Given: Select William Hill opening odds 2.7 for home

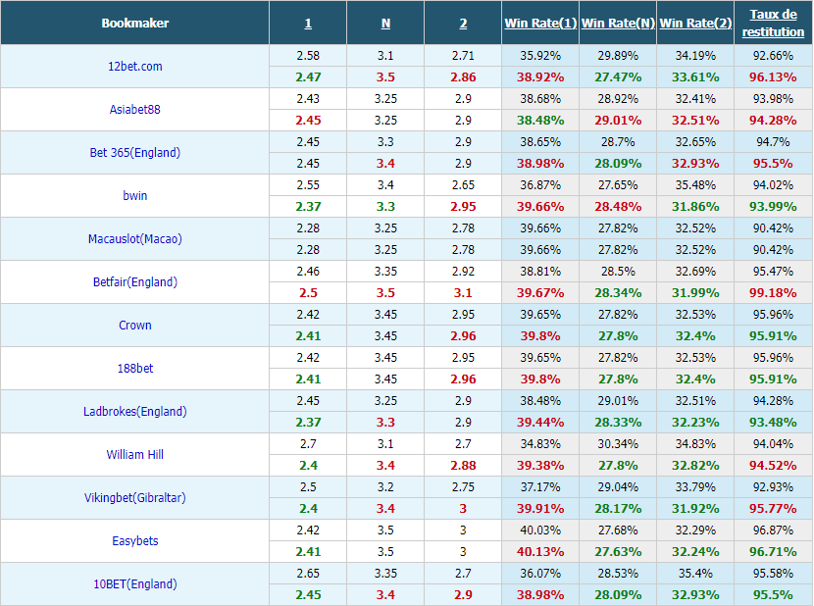Looking at the screenshot, I should coord(308,444).
